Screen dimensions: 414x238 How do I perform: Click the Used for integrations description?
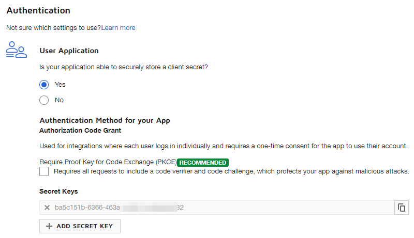[224, 146]
